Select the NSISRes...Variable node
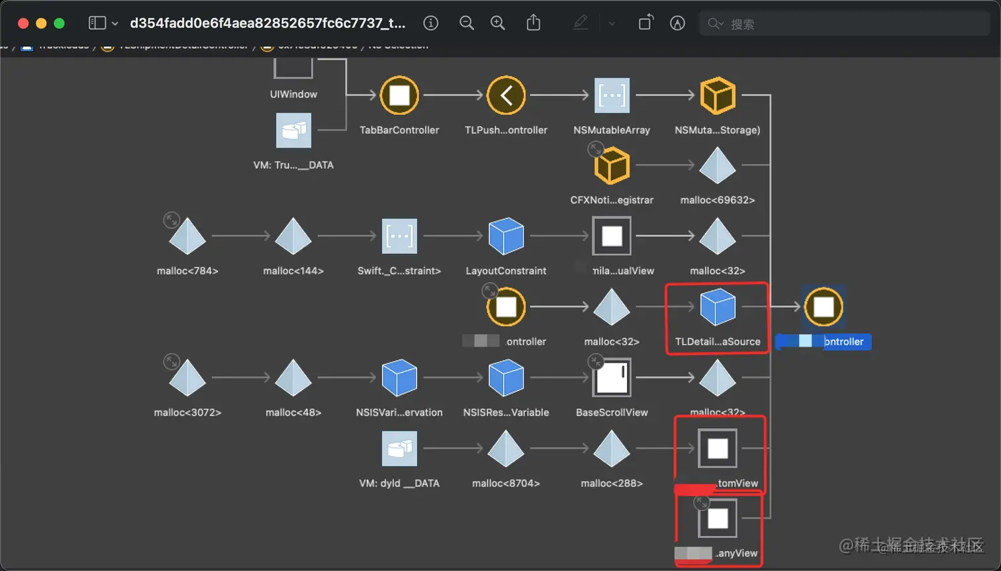The image size is (1001, 571). [x=506, y=378]
